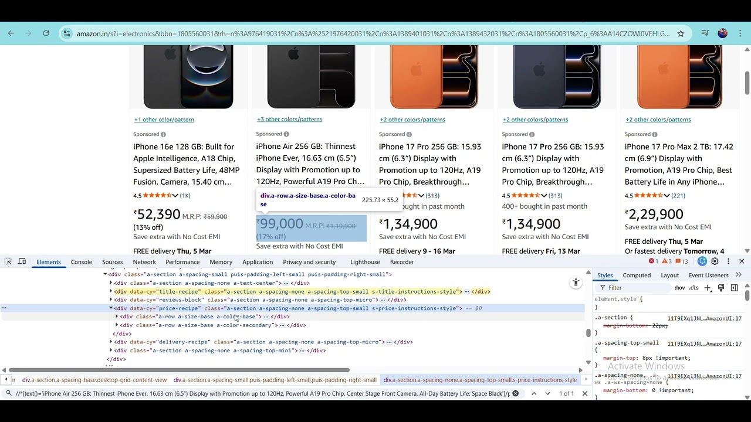Image resolution: width=751 pixels, height=422 pixels.
Task: Open the AI assistance icon in DevTools
Action: (702, 261)
